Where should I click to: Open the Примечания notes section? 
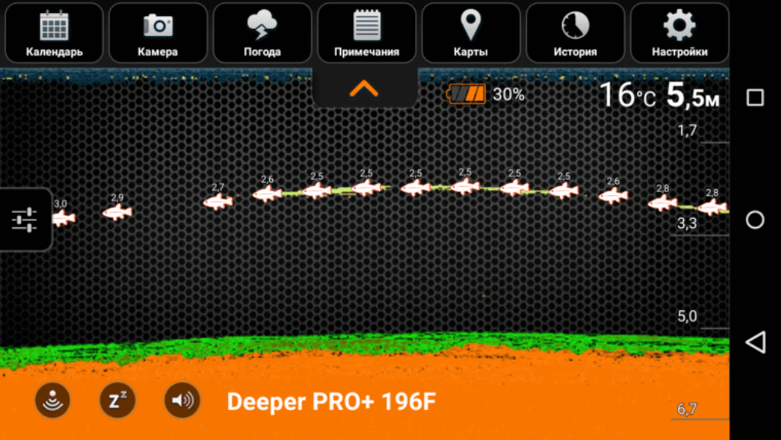click(367, 33)
